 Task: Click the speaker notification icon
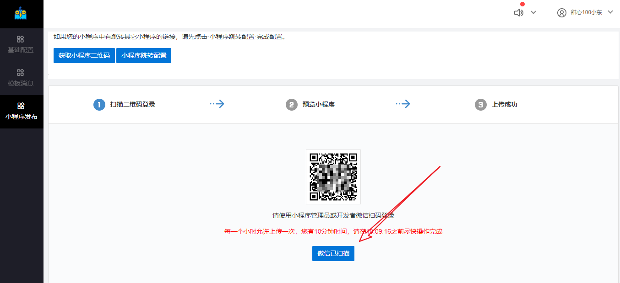519,13
